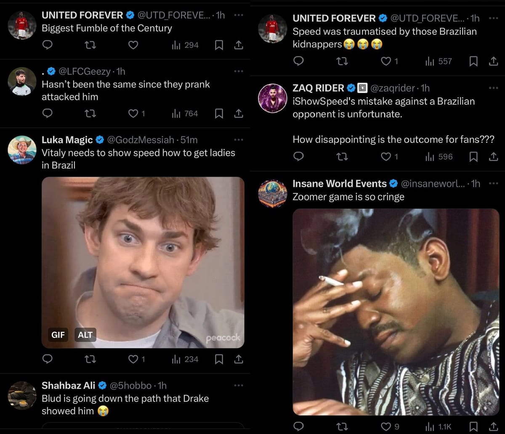This screenshot has width=505, height=434.
Task: Open the Insane World Events display name
Action: point(339,183)
